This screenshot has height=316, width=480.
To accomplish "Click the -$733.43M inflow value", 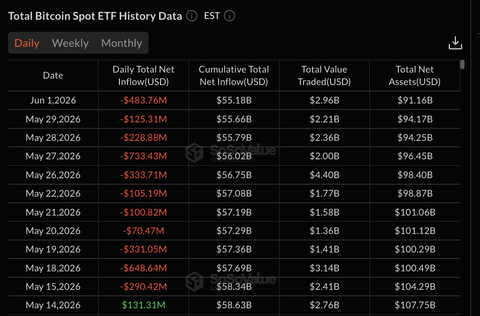I will [x=143, y=156].
